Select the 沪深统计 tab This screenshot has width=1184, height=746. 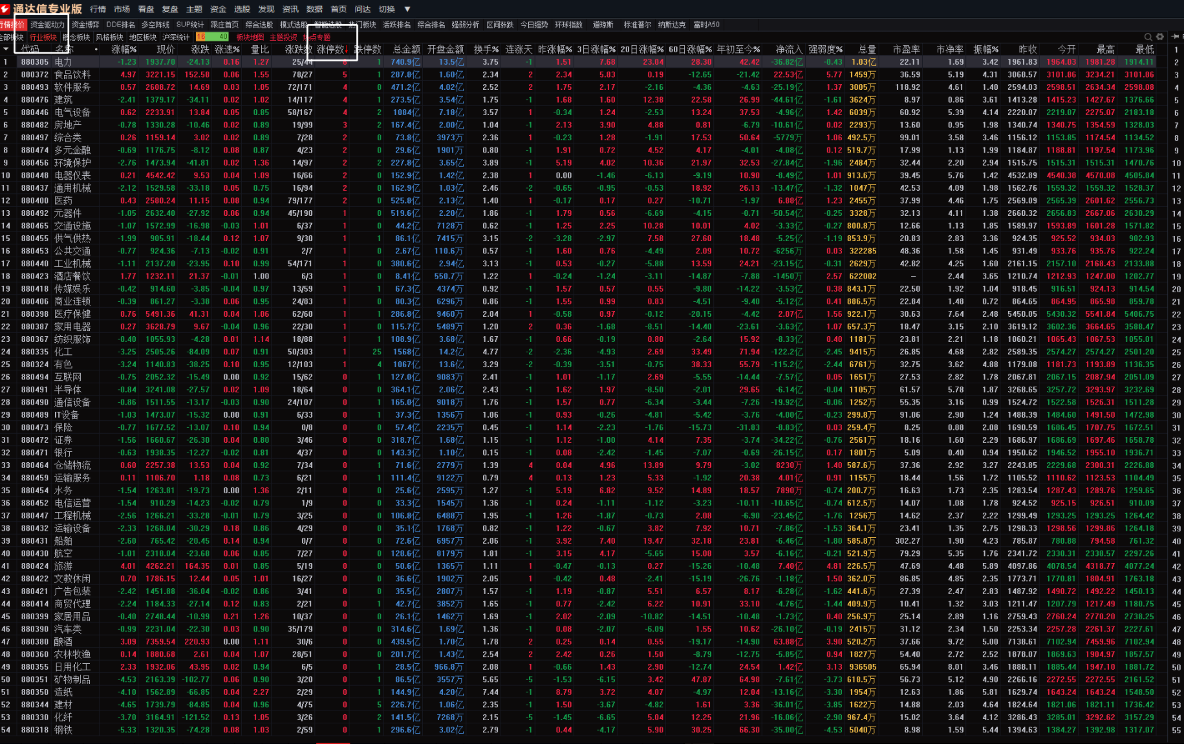click(176, 37)
